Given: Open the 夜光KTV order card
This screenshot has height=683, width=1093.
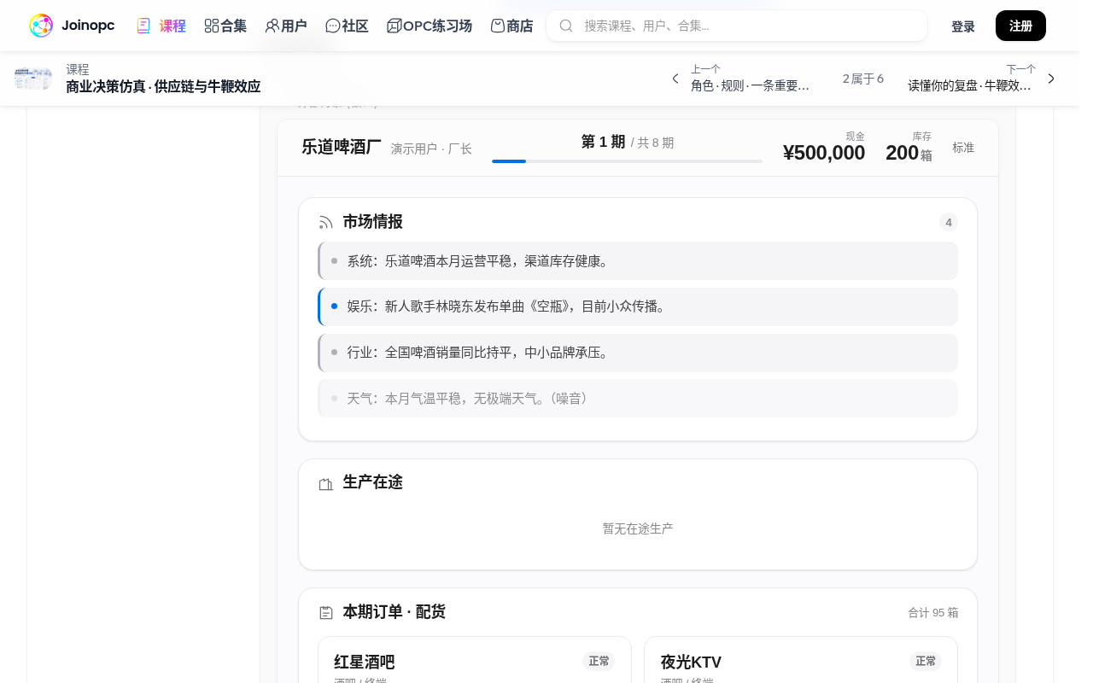Looking at the screenshot, I should tap(801, 660).
